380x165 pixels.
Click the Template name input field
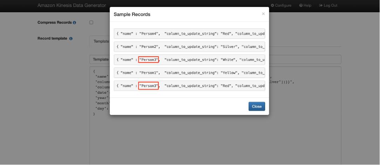pos(215,59)
